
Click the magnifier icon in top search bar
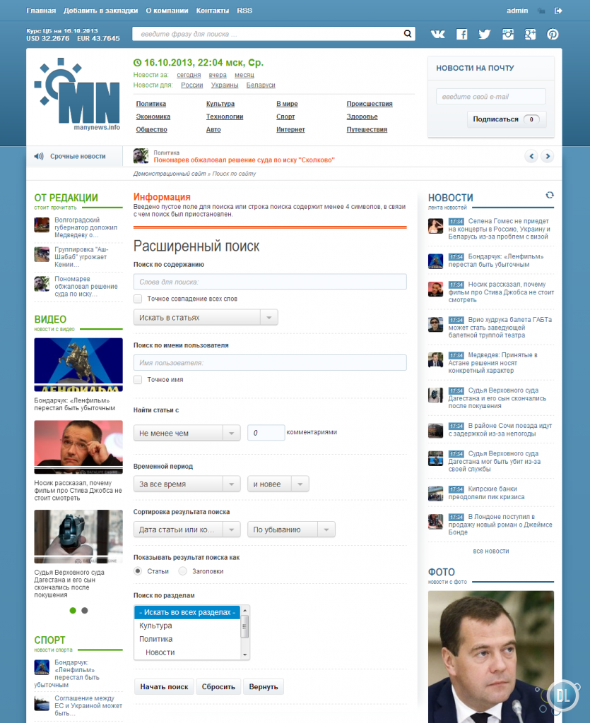(408, 34)
